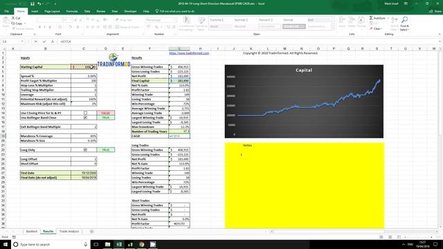The height and width of the screenshot is (249, 443).
Task: Expand the formula bar
Action: [x=440, y=41]
